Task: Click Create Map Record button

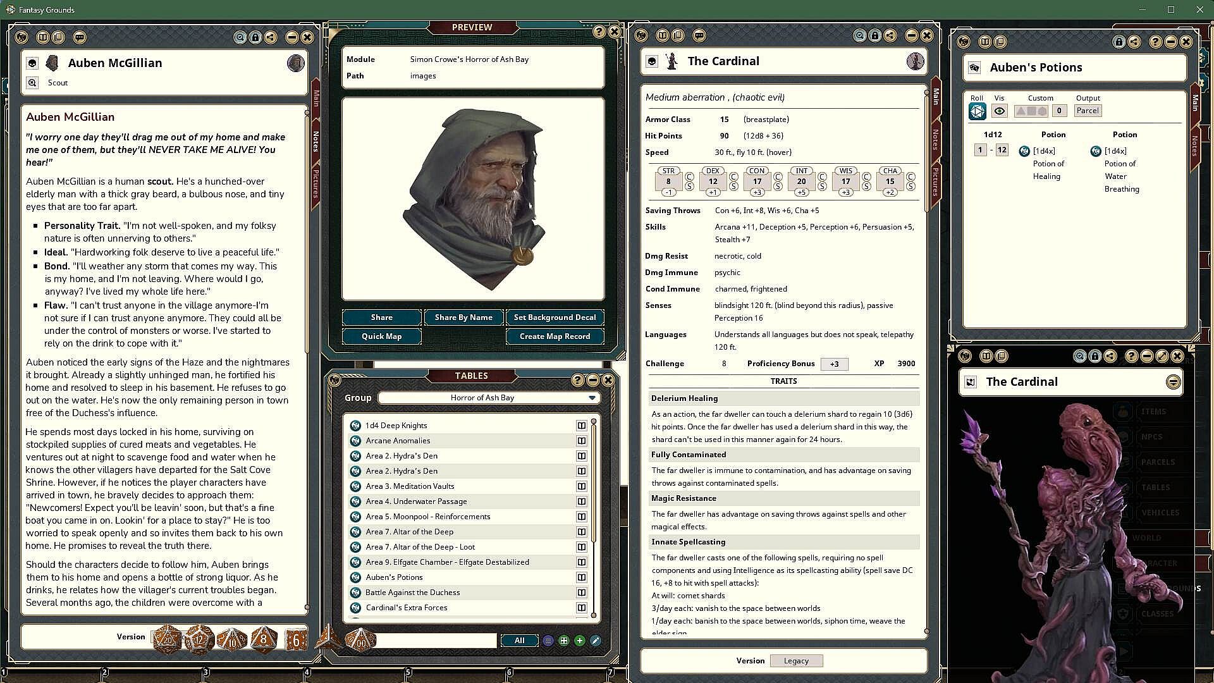Action: point(555,336)
